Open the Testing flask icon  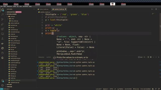tap(2, 38)
